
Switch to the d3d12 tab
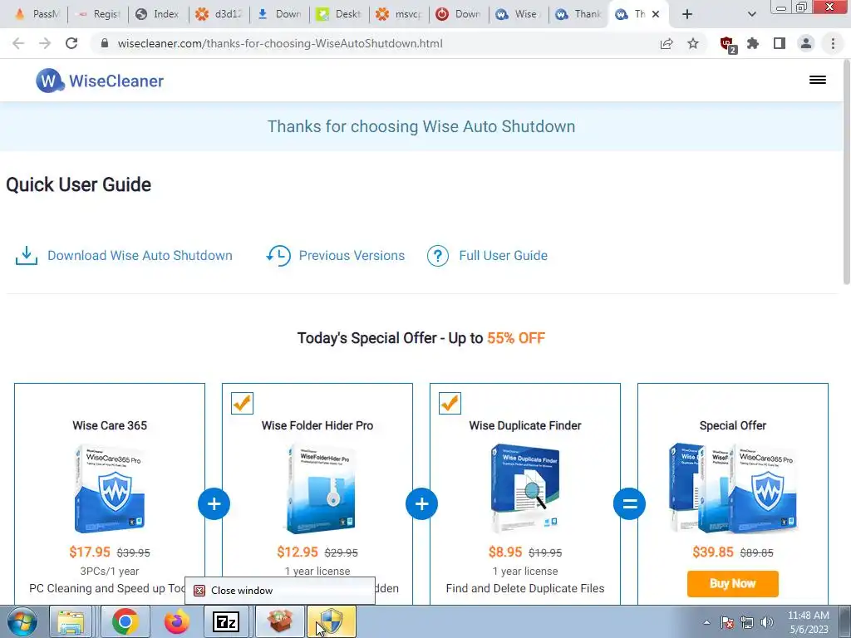pos(219,14)
